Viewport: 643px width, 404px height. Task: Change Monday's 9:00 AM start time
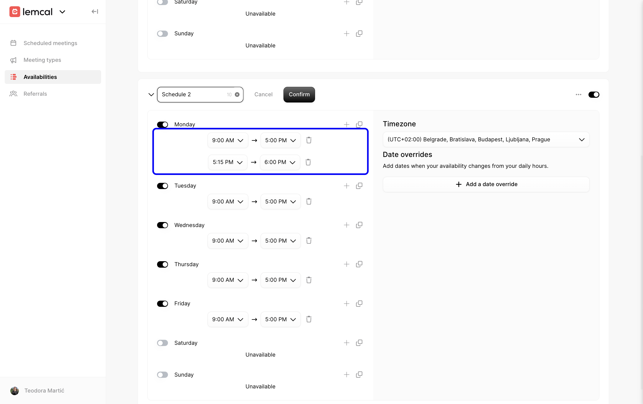click(227, 140)
